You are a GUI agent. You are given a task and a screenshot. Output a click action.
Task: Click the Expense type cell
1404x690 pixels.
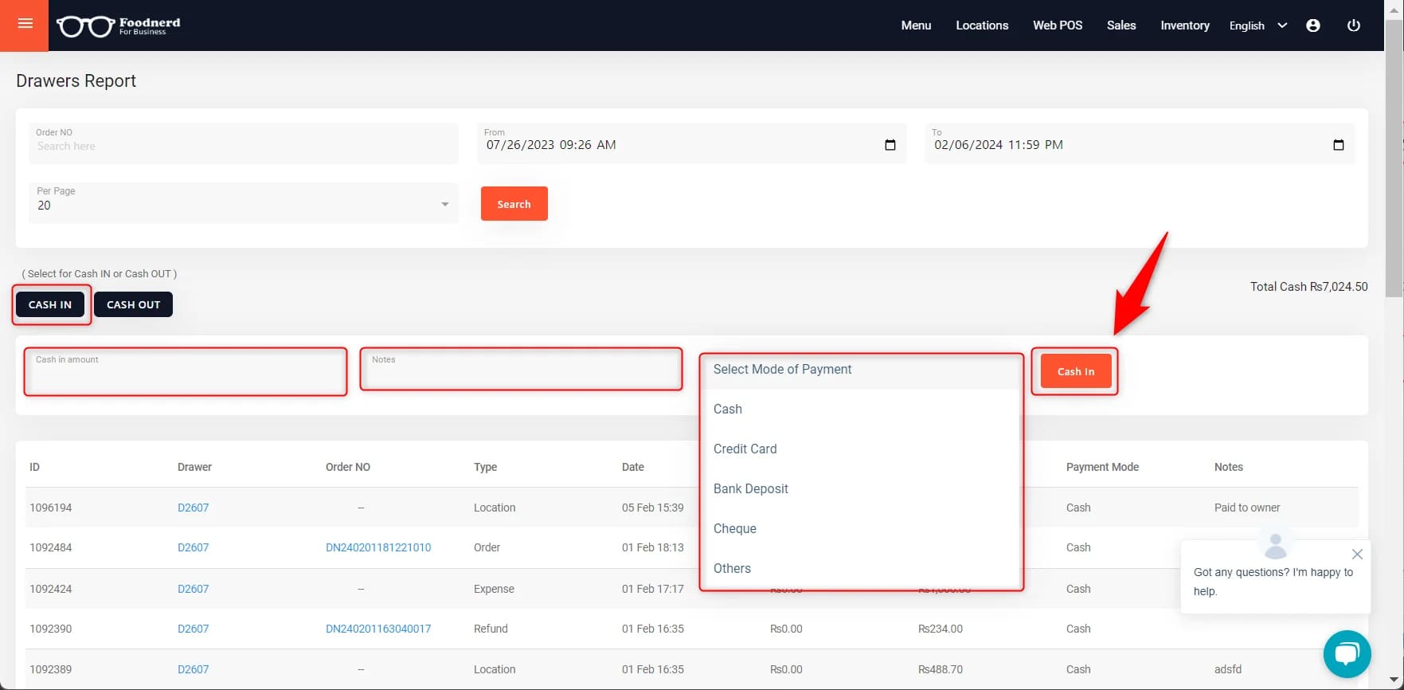(x=494, y=589)
